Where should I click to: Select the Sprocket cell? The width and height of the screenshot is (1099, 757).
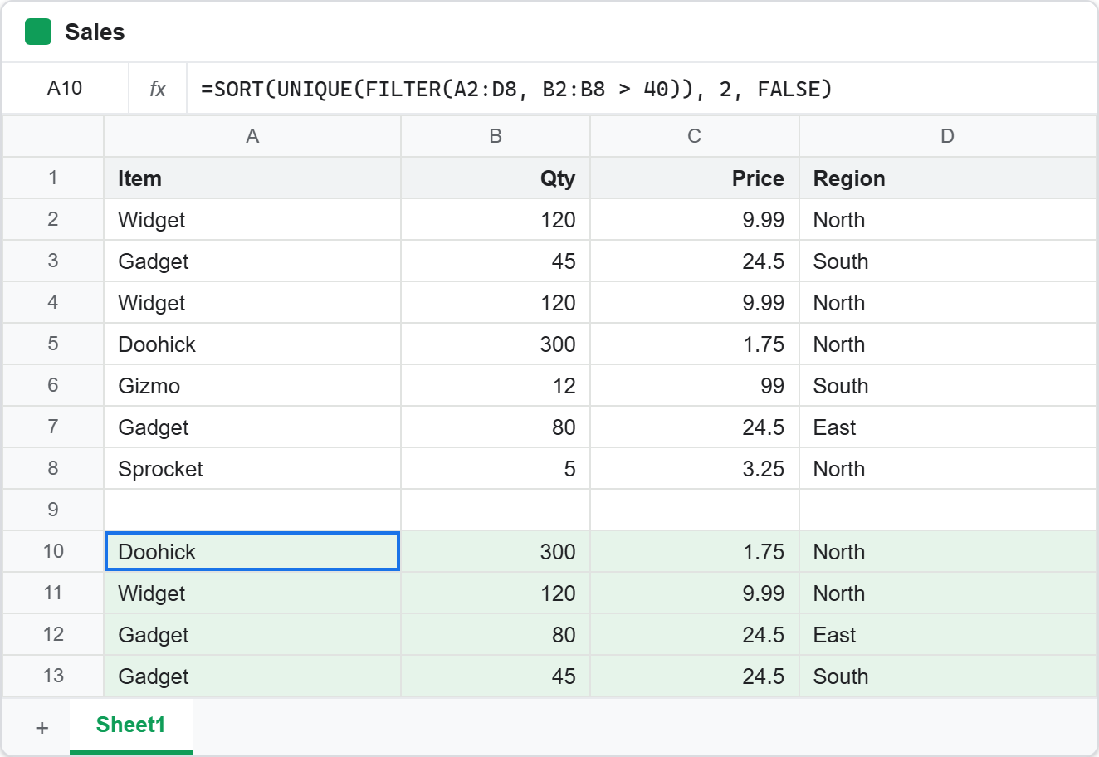(x=252, y=468)
